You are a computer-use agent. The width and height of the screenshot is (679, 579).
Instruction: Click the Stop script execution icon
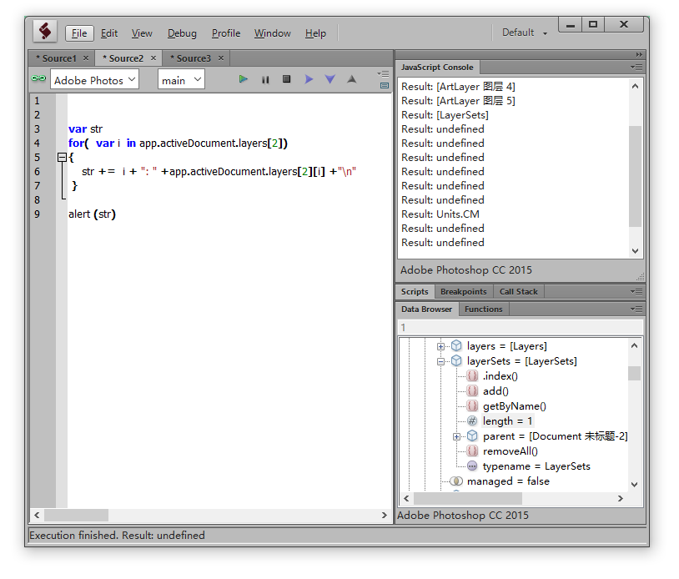pyautogui.click(x=286, y=78)
